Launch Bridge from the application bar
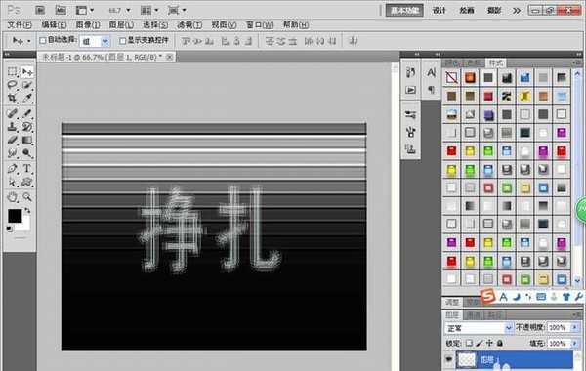Image resolution: width=586 pixels, height=371 pixels. point(40,10)
